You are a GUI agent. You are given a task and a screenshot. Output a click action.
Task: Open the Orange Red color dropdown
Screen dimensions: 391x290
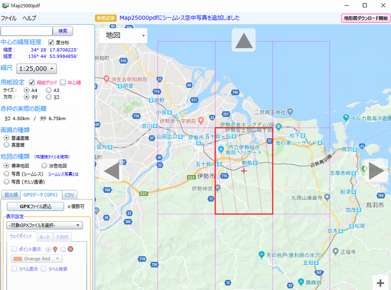36,258
